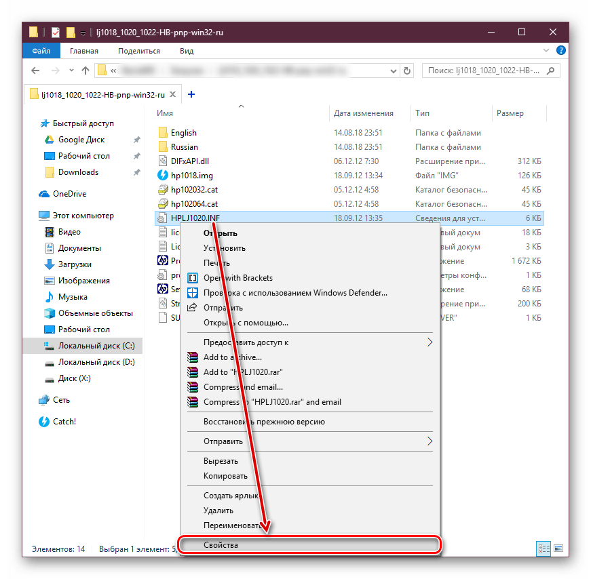The image size is (591, 579).
Task: Go up one folder level arrow
Action: (85, 71)
